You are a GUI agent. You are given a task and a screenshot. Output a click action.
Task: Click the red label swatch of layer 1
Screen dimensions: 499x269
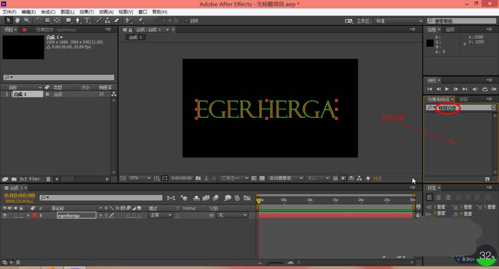click(34, 216)
